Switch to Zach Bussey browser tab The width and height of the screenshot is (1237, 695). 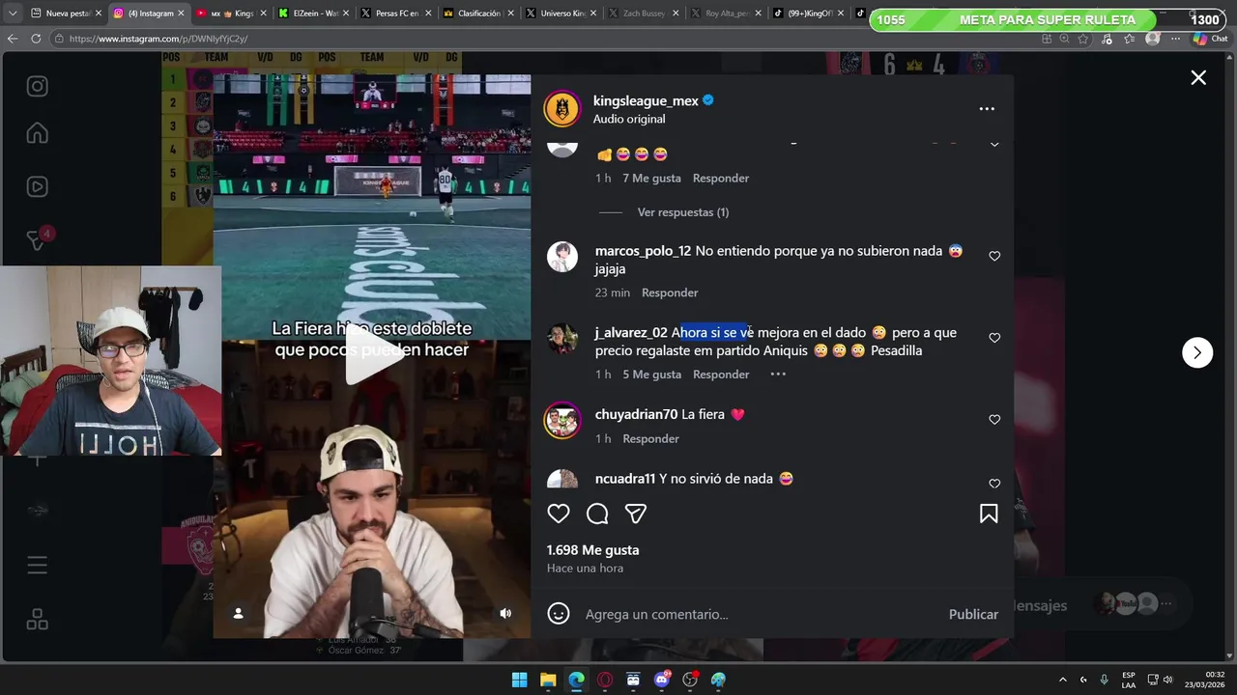[641, 14]
